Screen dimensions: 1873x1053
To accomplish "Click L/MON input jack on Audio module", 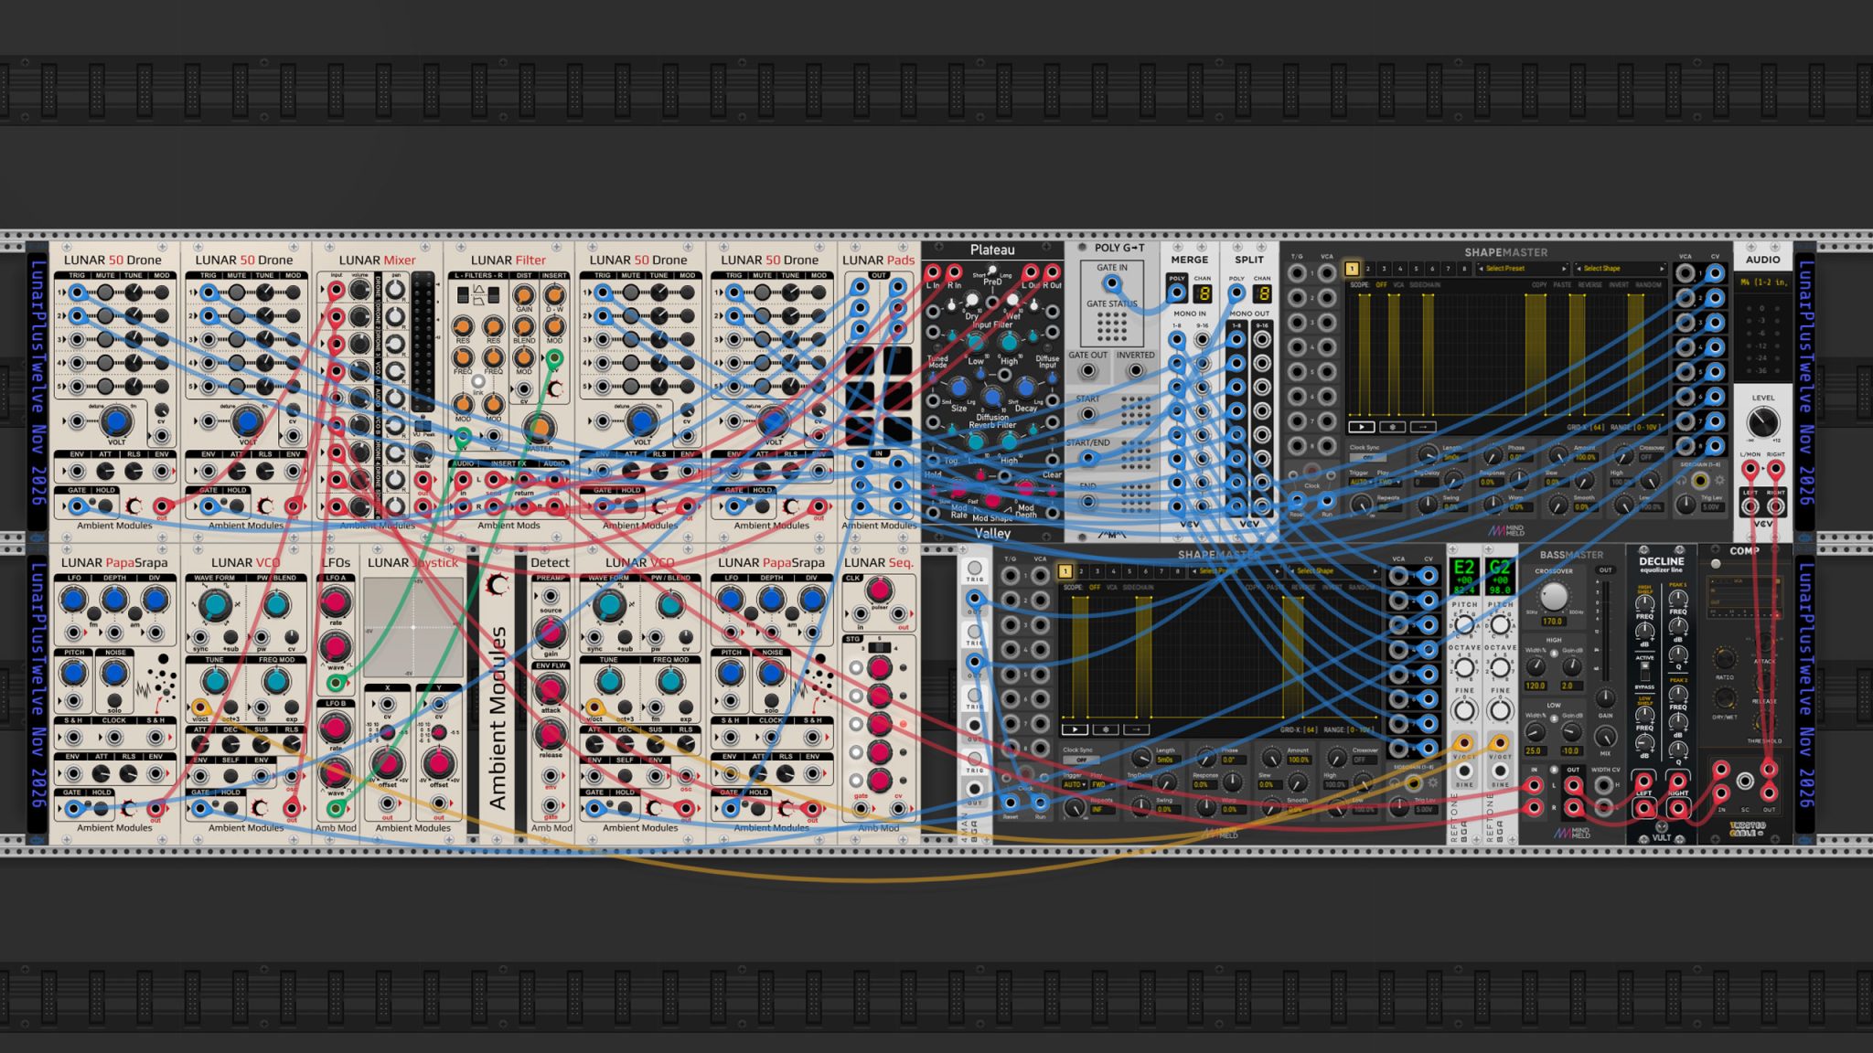I will tap(1750, 469).
